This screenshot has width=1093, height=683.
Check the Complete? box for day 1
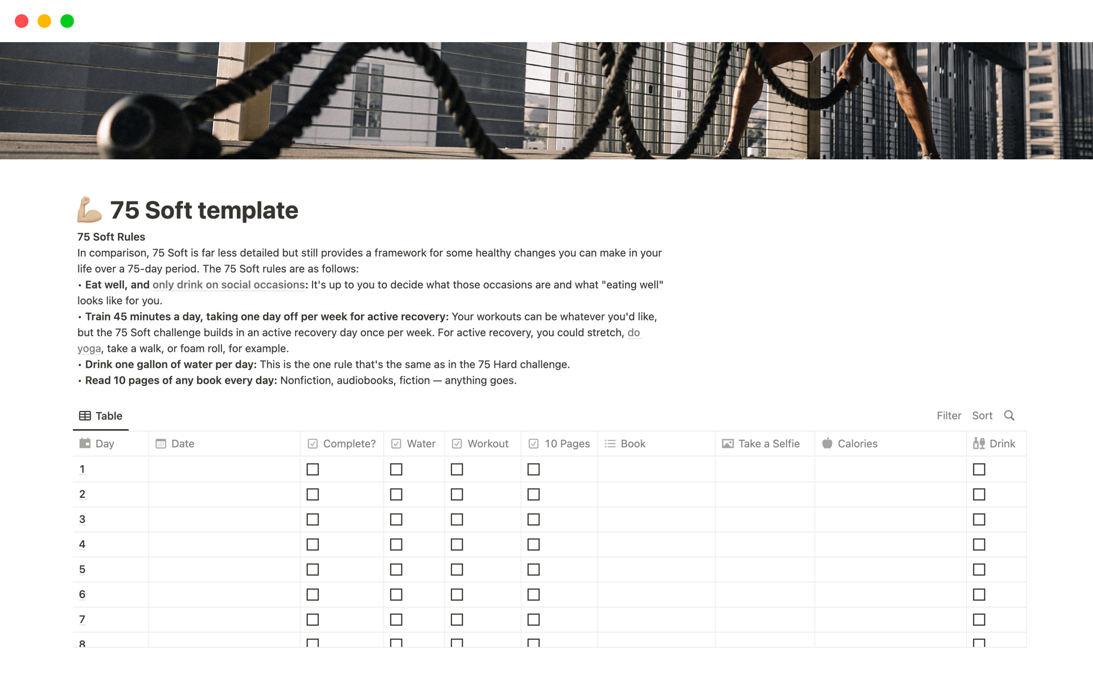click(313, 470)
